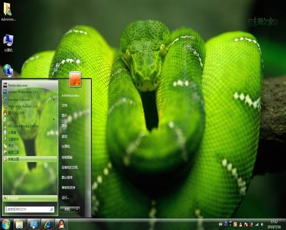This screenshot has width=286, height=230.
Task: Open 图片 Pictures link
Action: click(x=65, y=115)
